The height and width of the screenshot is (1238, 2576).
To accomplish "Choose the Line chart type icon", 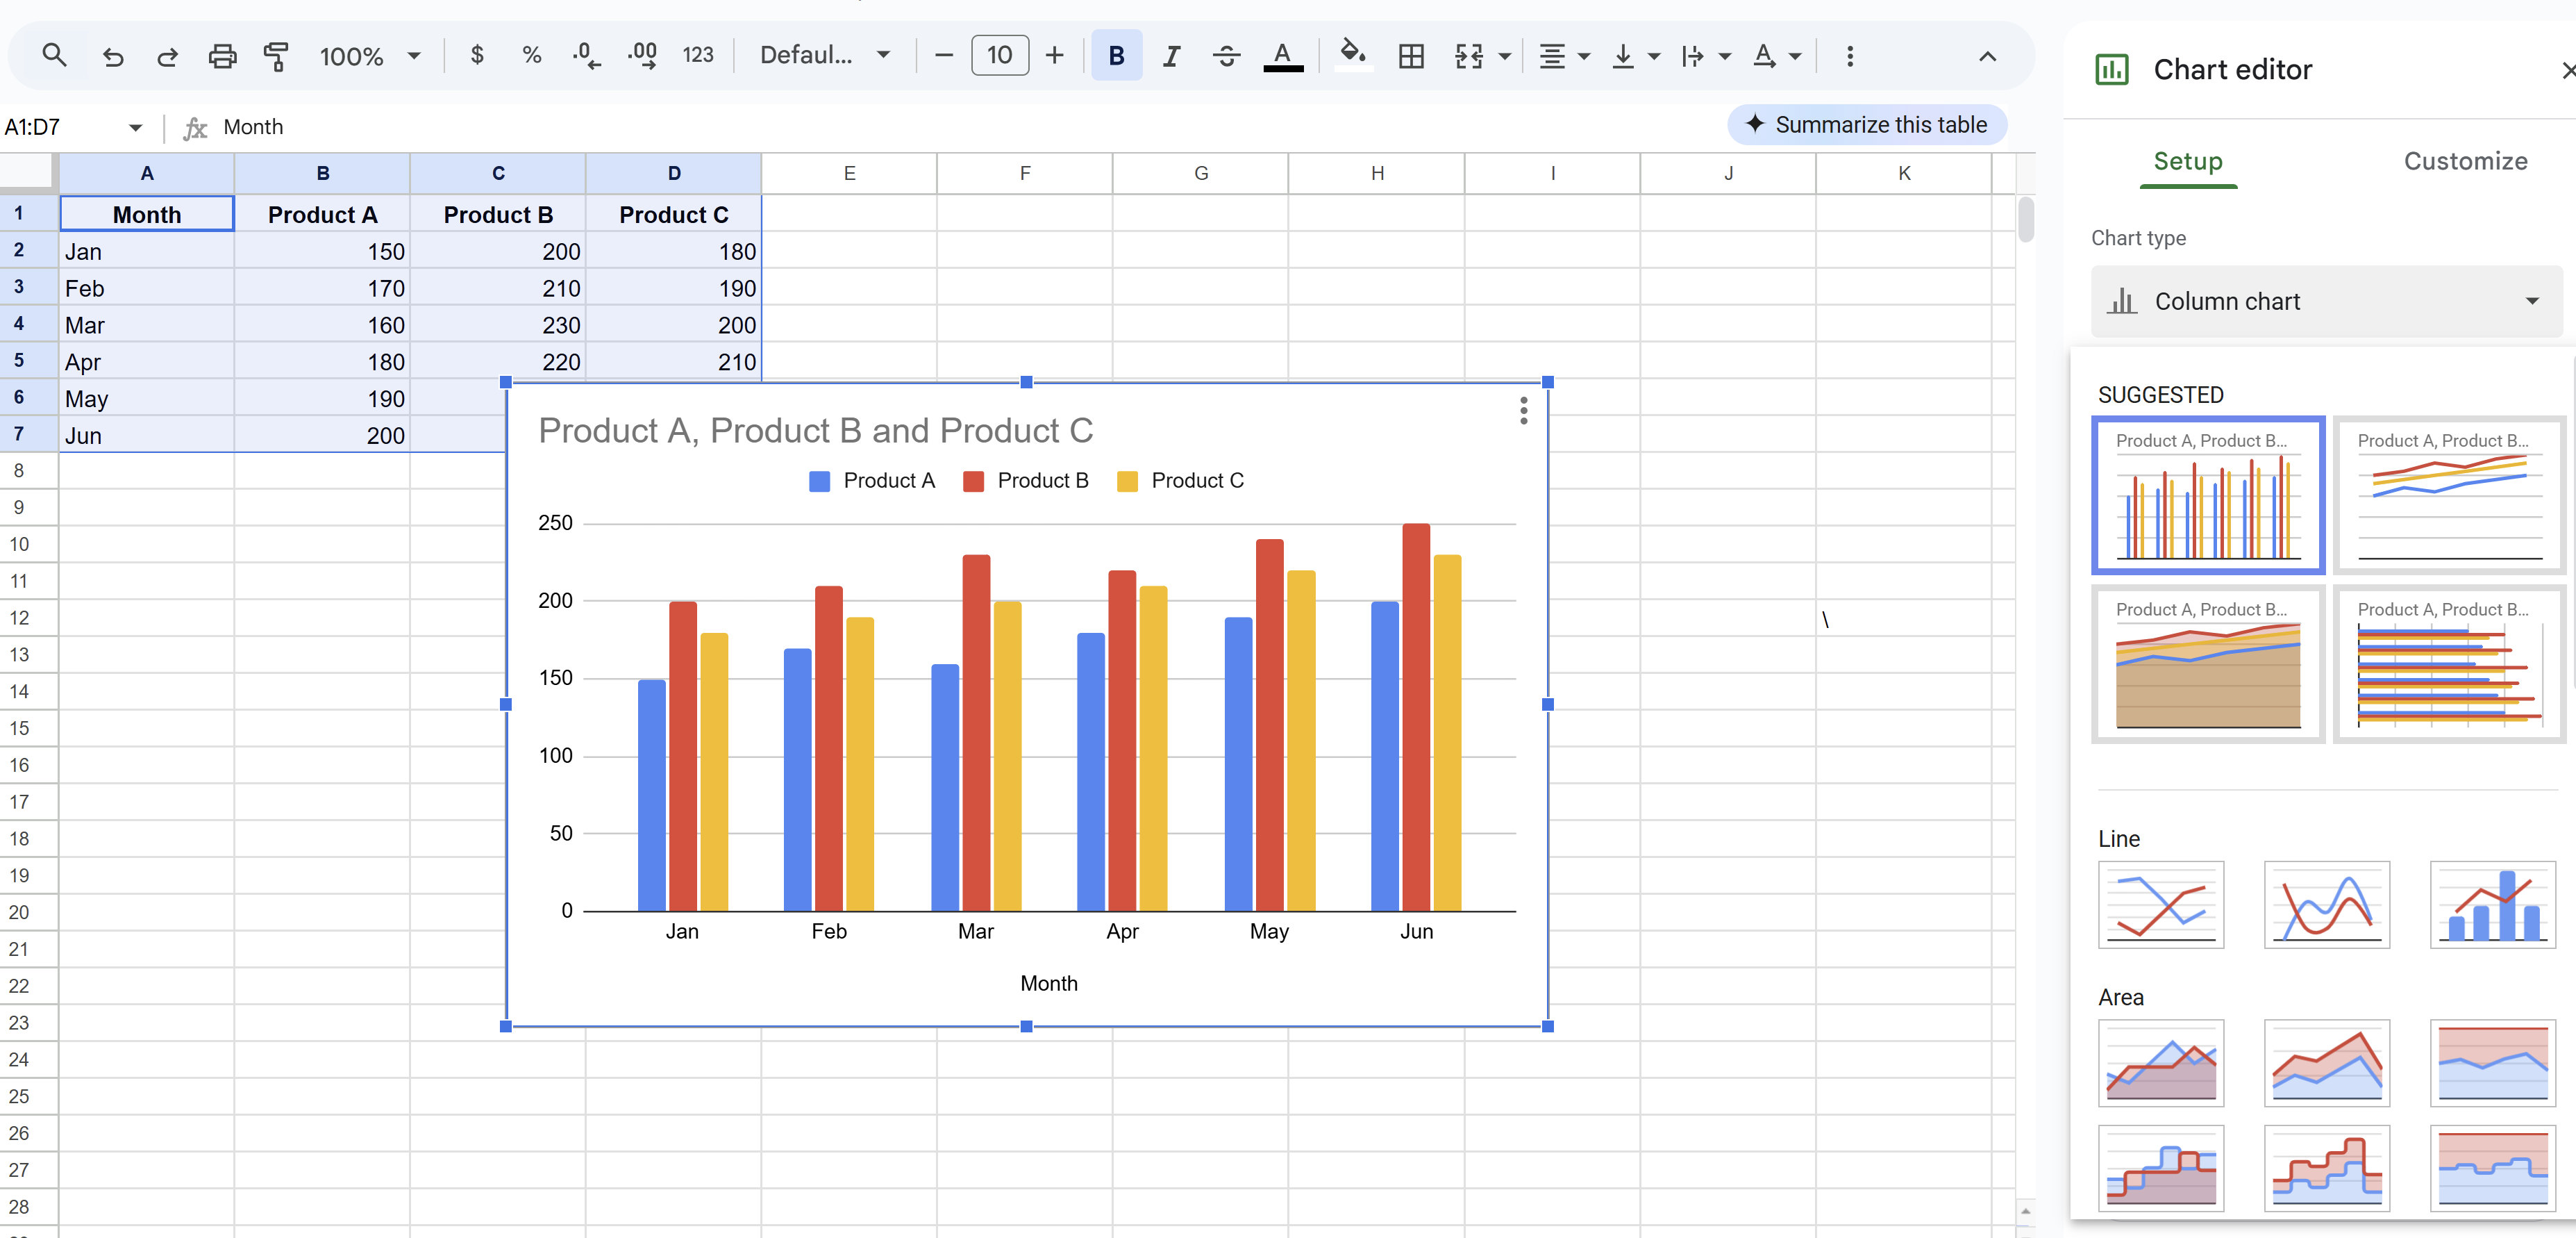I will pos(2160,905).
